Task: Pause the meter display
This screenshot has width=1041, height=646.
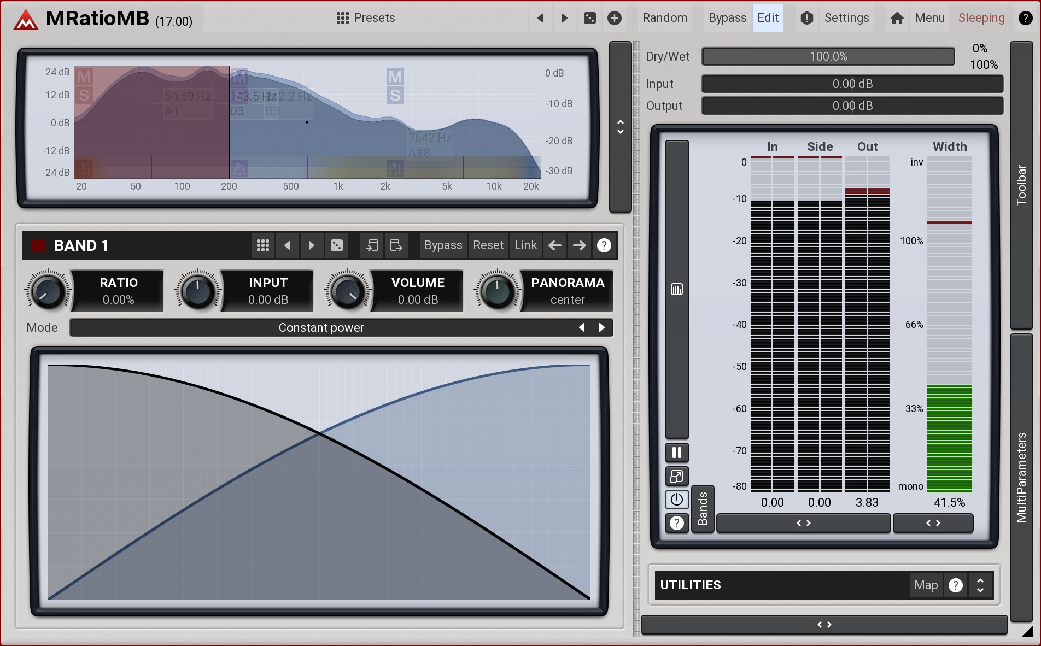Action: [x=676, y=453]
